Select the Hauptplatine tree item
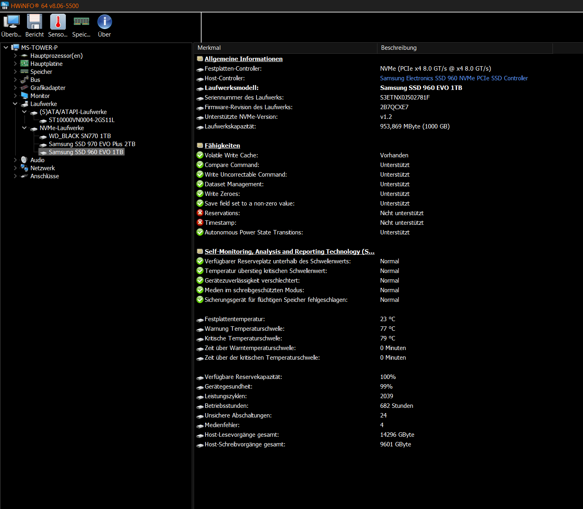The image size is (583, 509). (x=47, y=64)
